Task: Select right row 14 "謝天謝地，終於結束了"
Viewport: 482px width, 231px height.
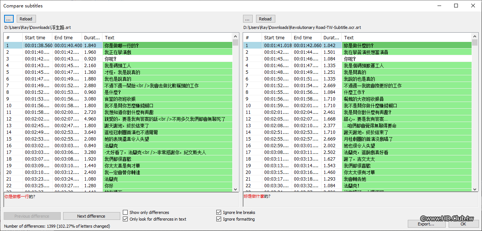Action: pyautogui.click(x=358, y=132)
